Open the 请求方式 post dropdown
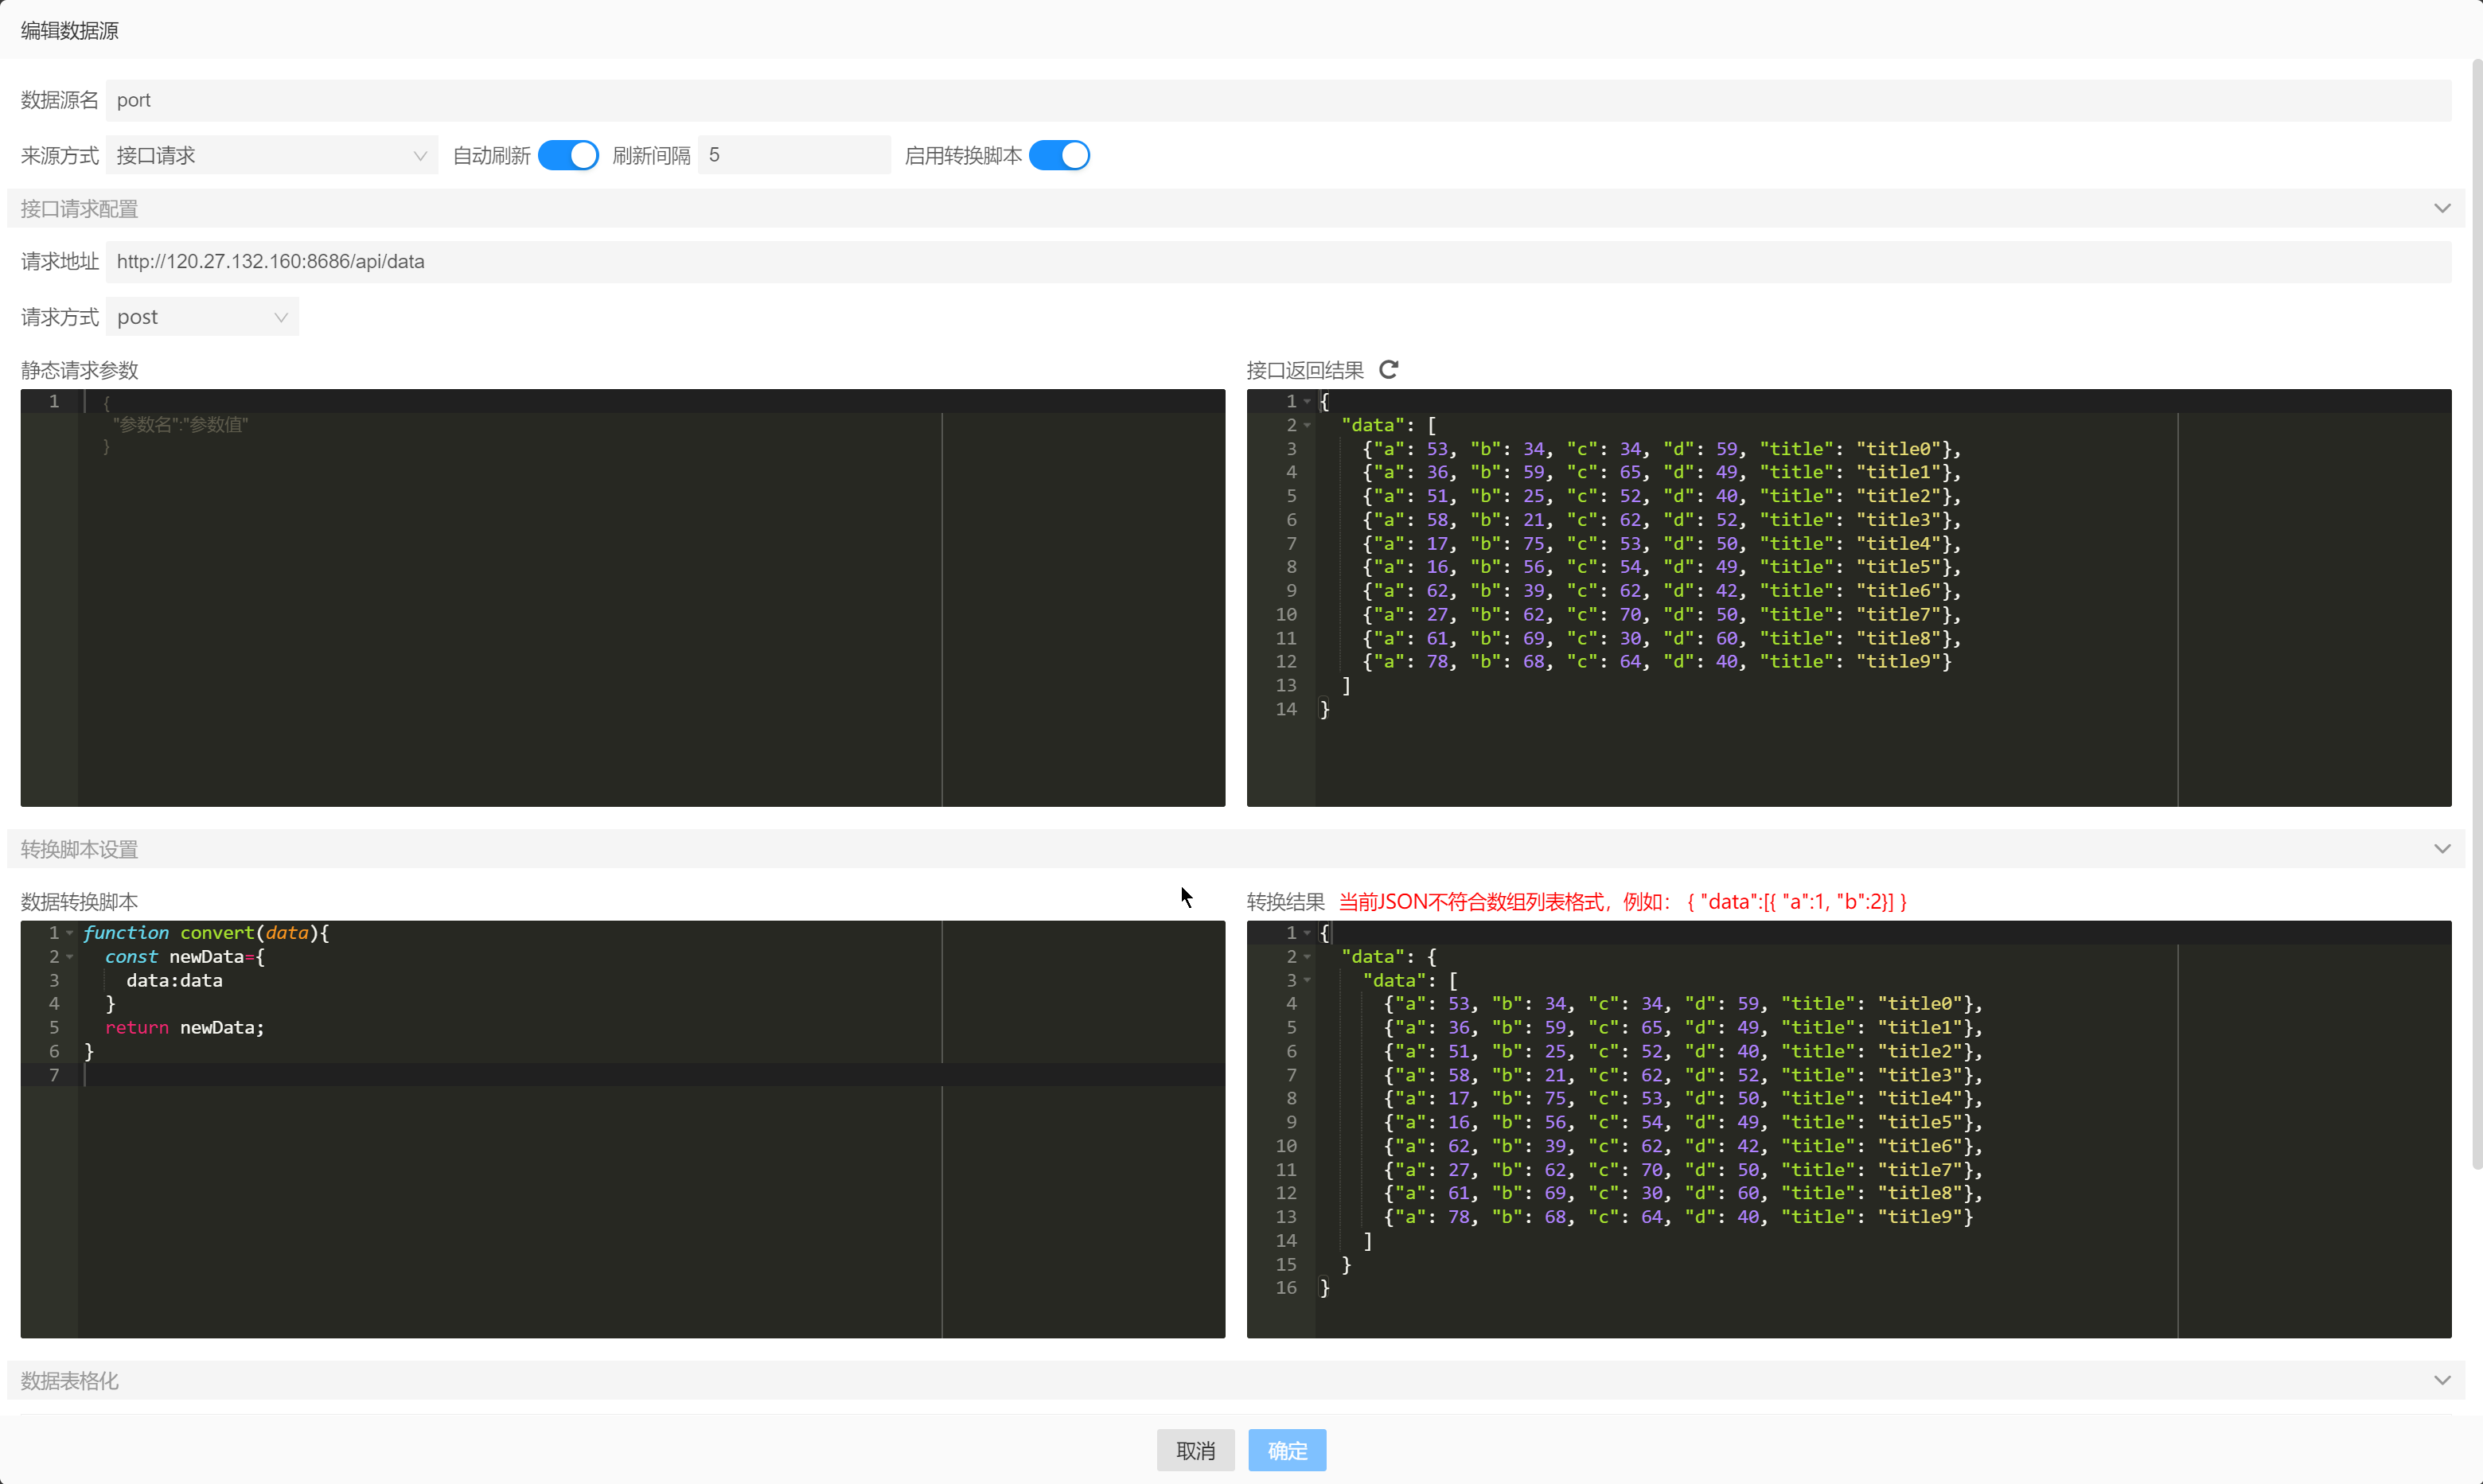This screenshot has width=2483, height=1484. click(202, 317)
